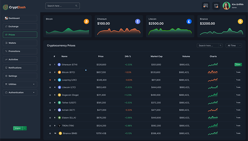Click the Bitcoin (BTC) coin icon in table

[59, 72]
